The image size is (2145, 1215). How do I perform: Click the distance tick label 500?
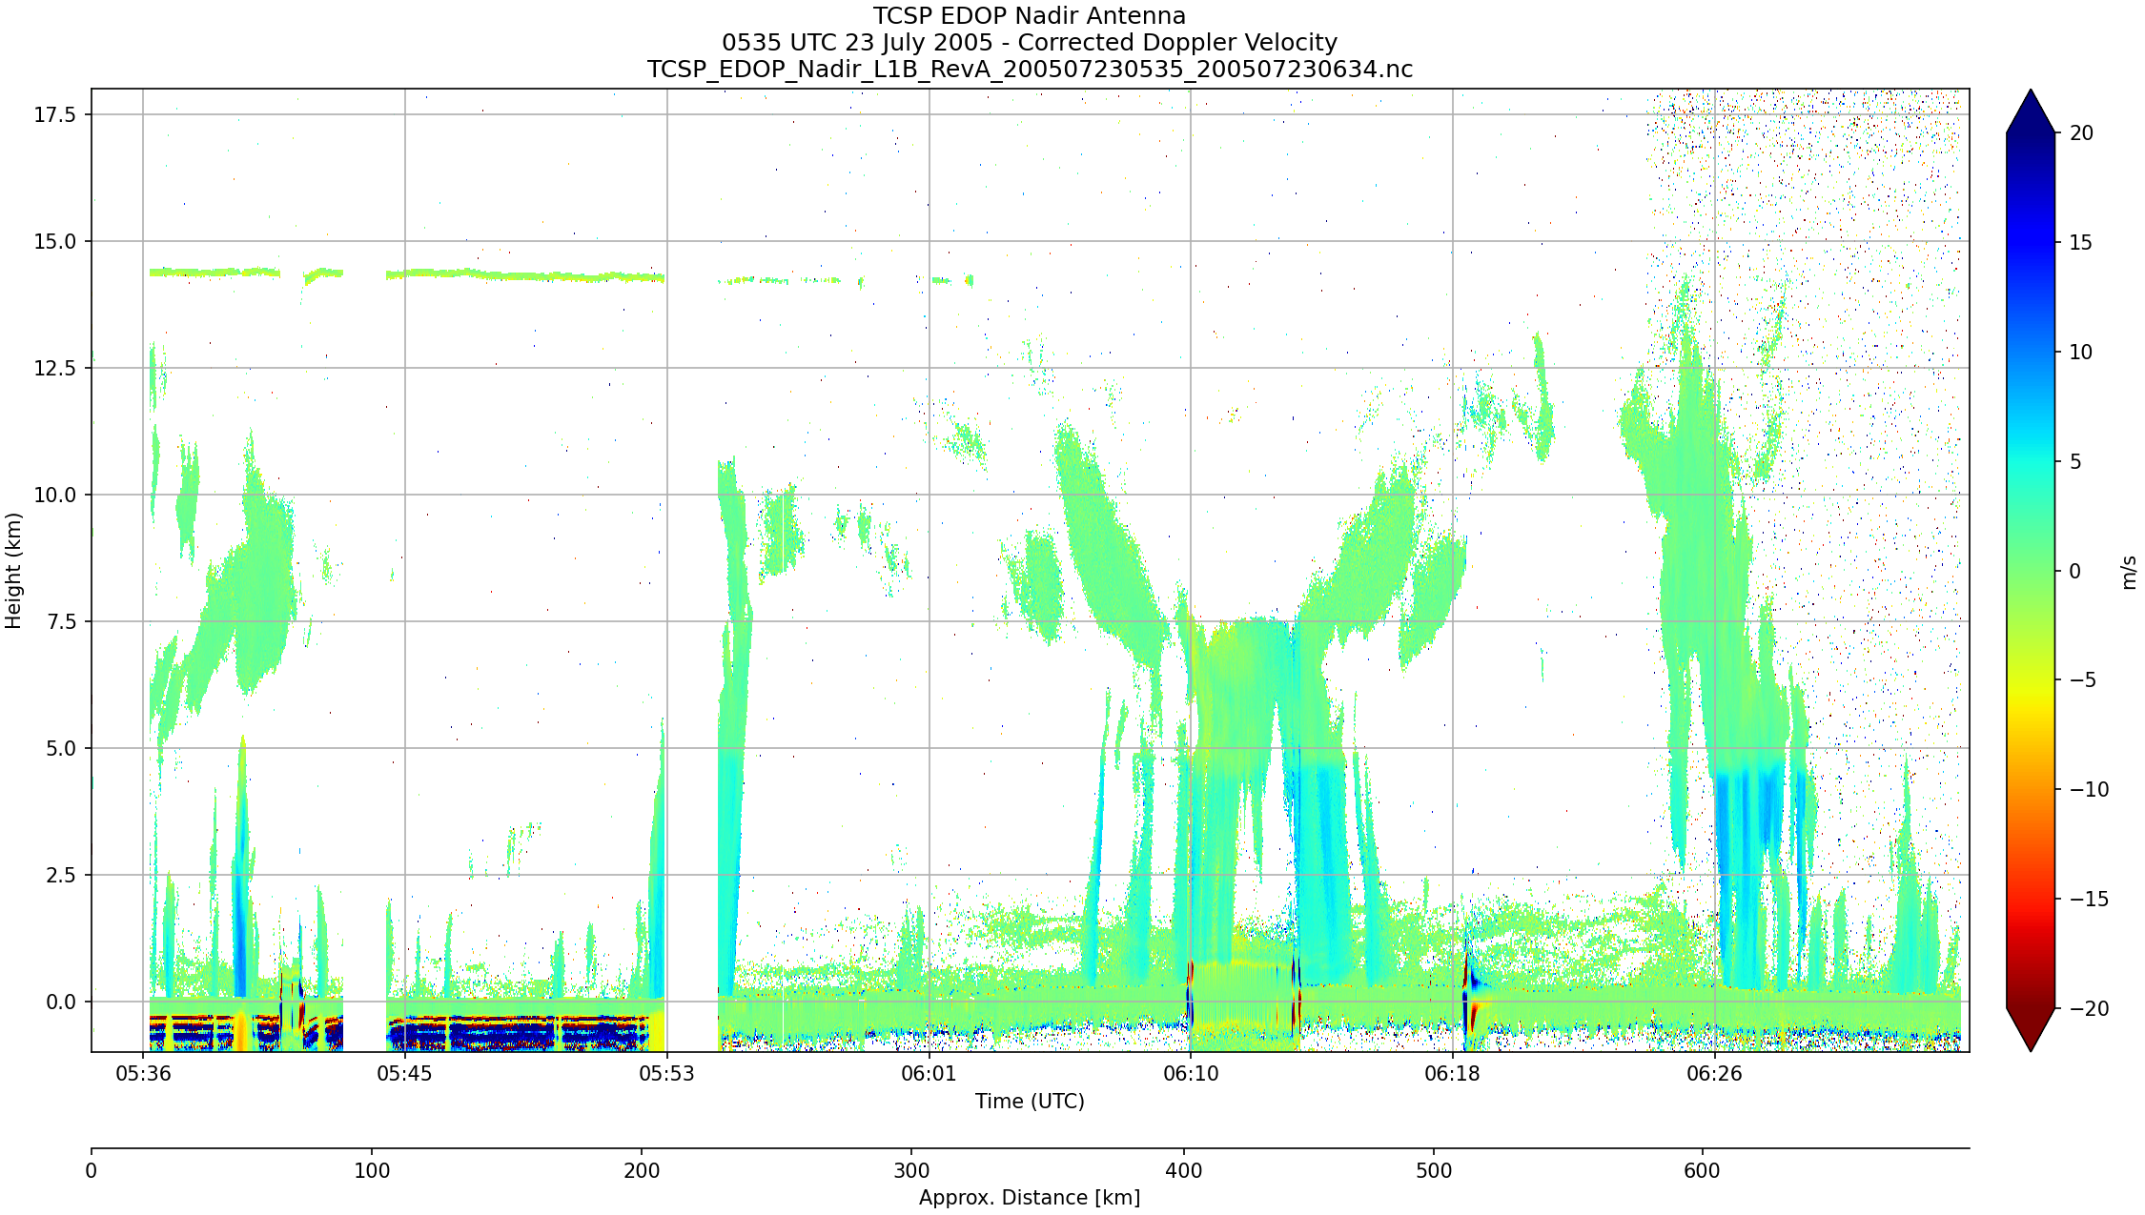click(1434, 1170)
